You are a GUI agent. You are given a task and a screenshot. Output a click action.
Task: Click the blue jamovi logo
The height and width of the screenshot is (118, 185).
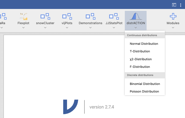70,107
